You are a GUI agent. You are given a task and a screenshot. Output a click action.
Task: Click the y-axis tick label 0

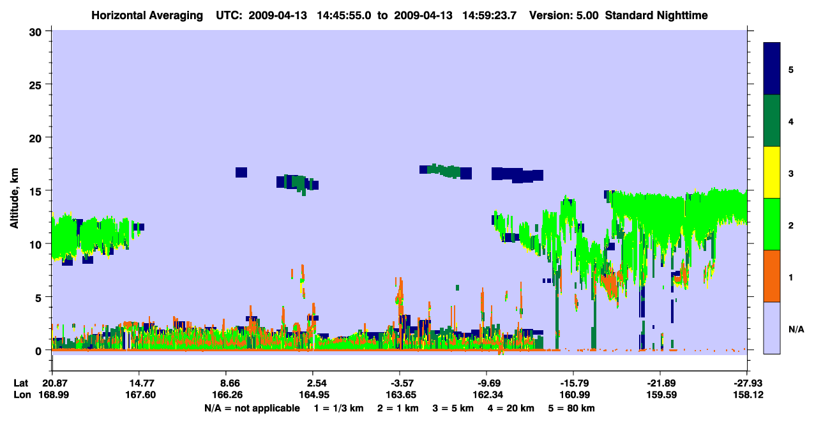coord(40,351)
